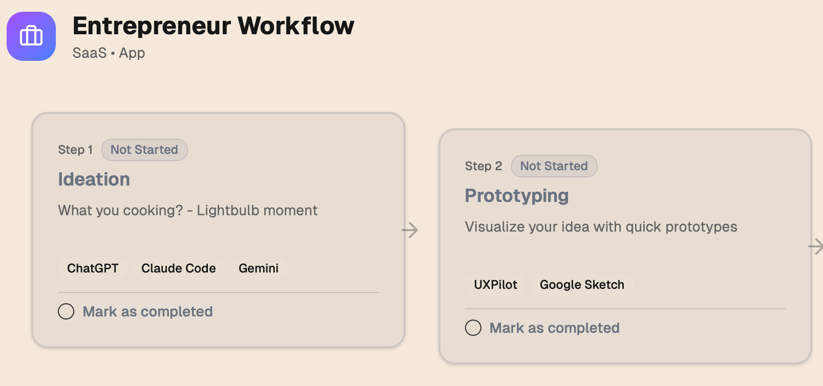Select the Google Sketch tool chip

pos(582,285)
